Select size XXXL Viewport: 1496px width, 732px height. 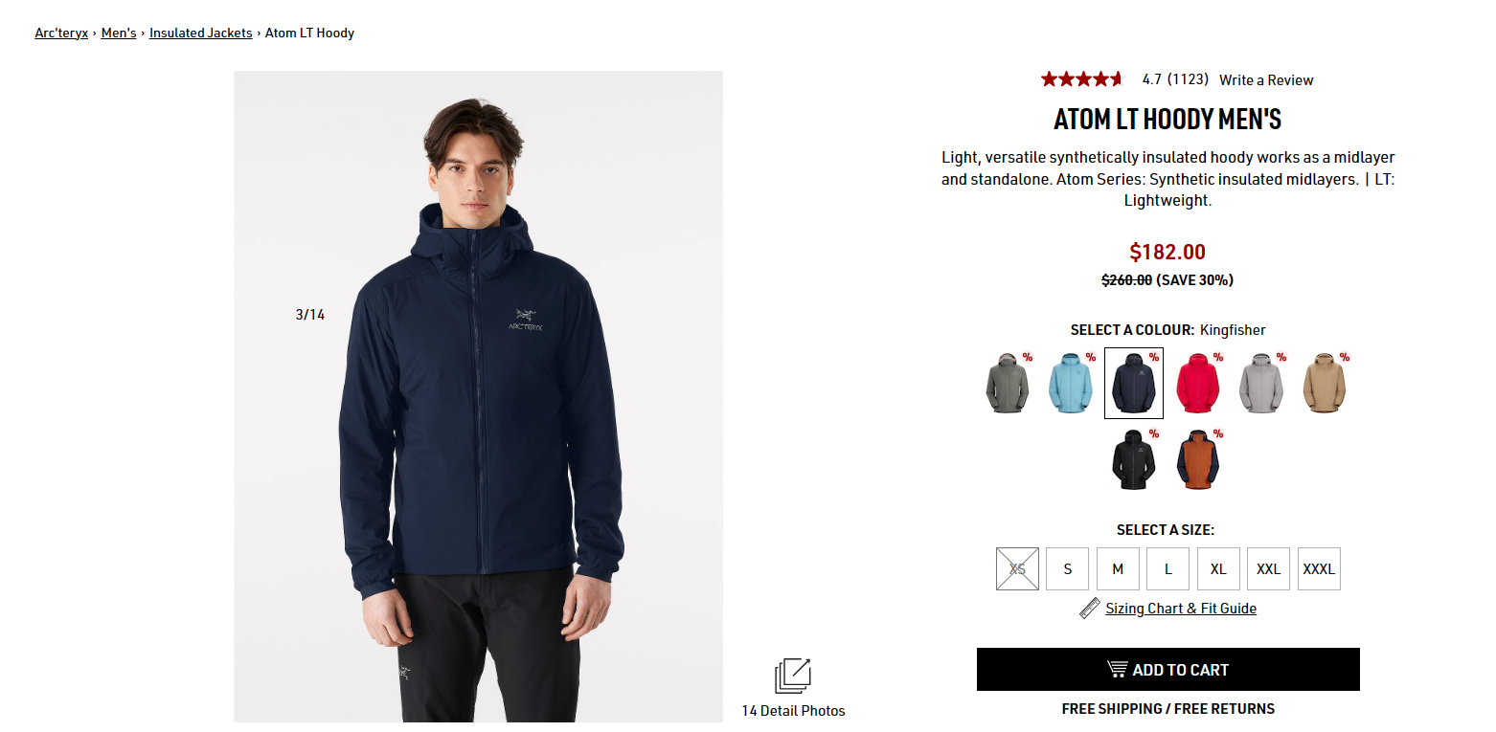pyautogui.click(x=1319, y=568)
